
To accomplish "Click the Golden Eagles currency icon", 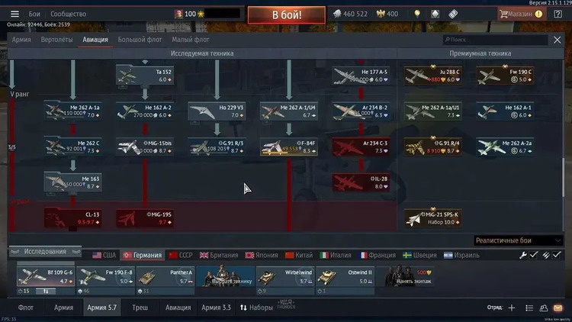I will click(381, 14).
